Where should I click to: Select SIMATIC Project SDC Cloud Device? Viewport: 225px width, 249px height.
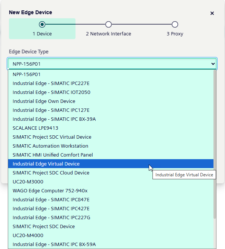111,173
